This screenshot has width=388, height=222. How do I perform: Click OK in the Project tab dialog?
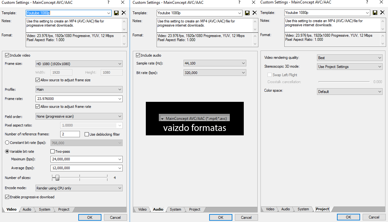pos(348,217)
